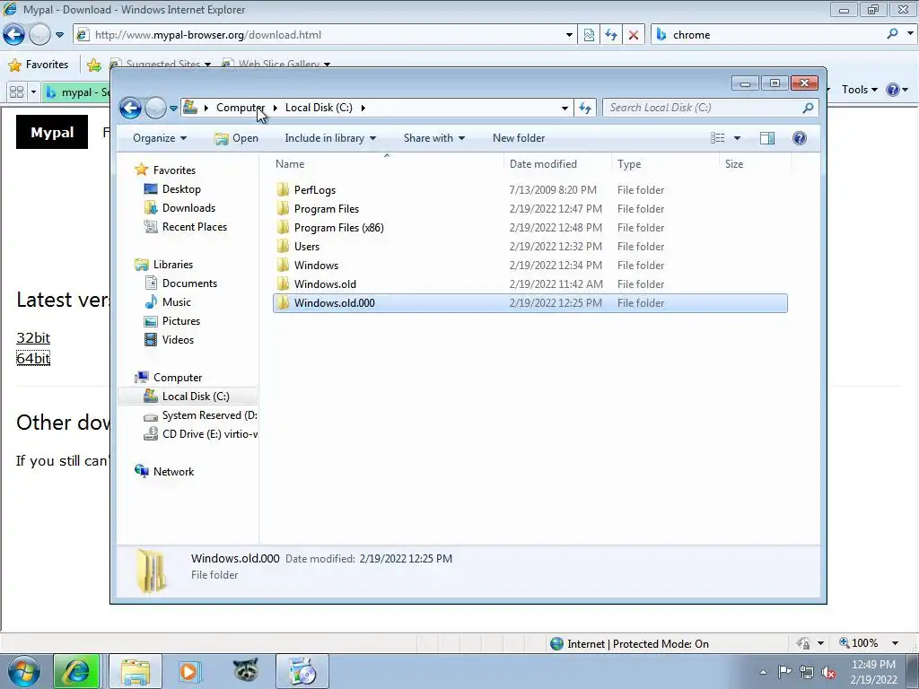Screen dimensions: 919x689
Task: Show the preview pane in Explorer
Action: (766, 137)
